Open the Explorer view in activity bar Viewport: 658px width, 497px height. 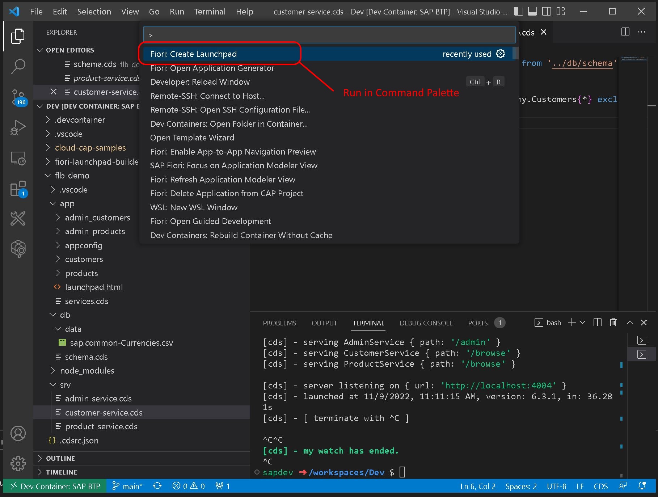click(x=18, y=36)
